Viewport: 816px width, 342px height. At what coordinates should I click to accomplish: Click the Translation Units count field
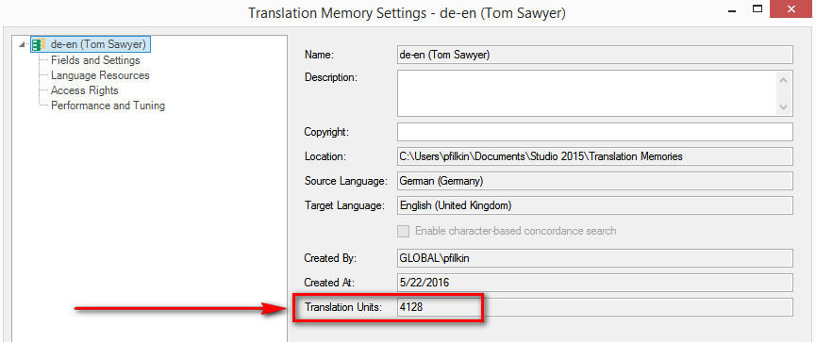tap(595, 307)
